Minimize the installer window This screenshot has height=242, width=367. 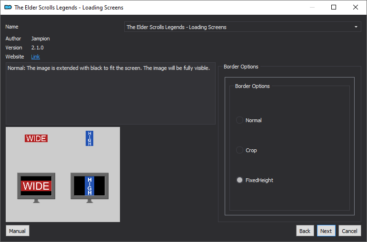point(312,7)
